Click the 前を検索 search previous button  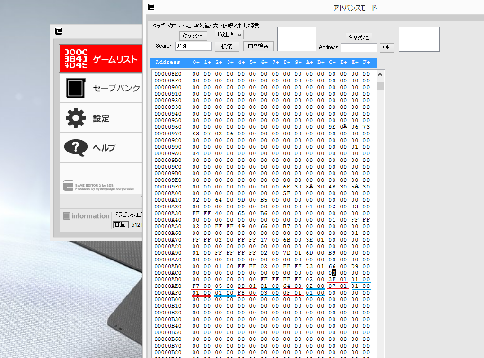coord(258,46)
